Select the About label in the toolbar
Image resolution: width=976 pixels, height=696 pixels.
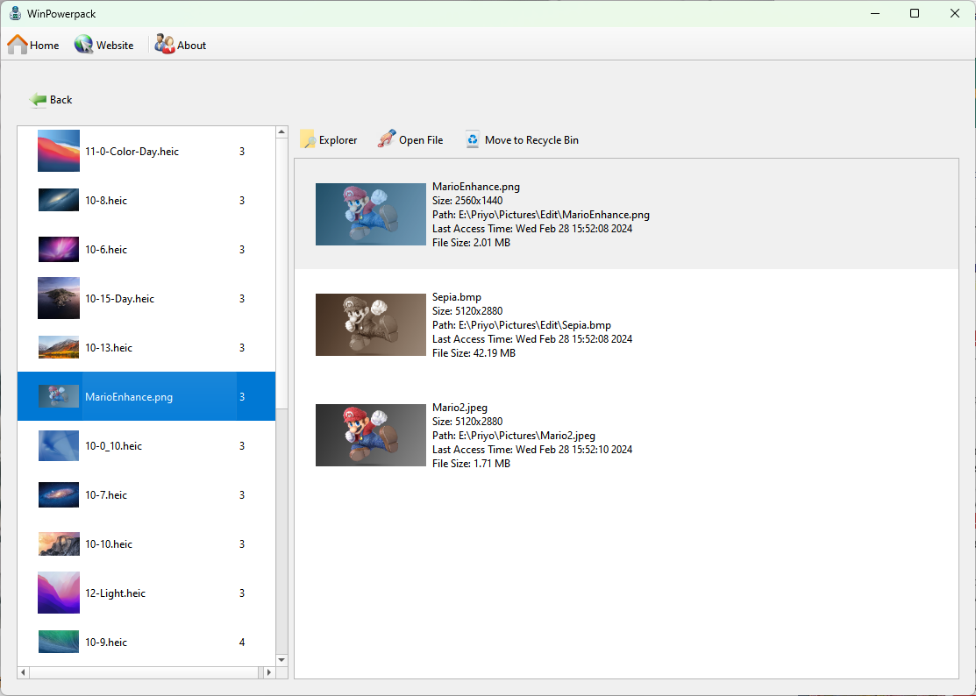click(192, 46)
